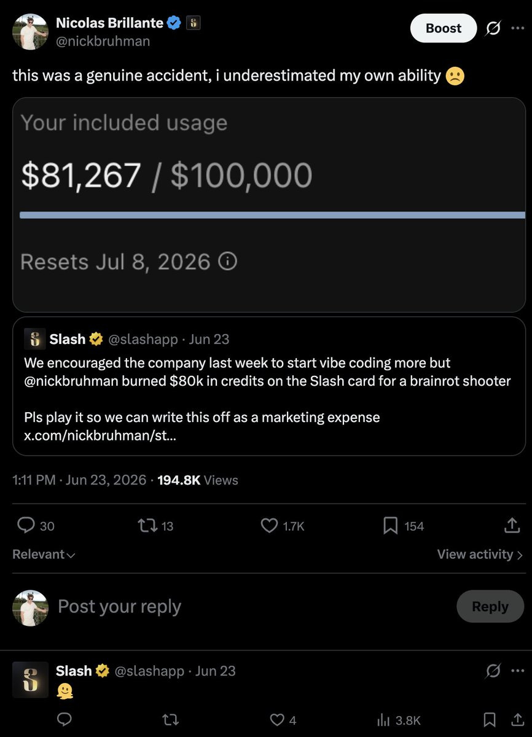The height and width of the screenshot is (737, 532).
Task: Like the Slash reply with 4 likes
Action: 278,719
